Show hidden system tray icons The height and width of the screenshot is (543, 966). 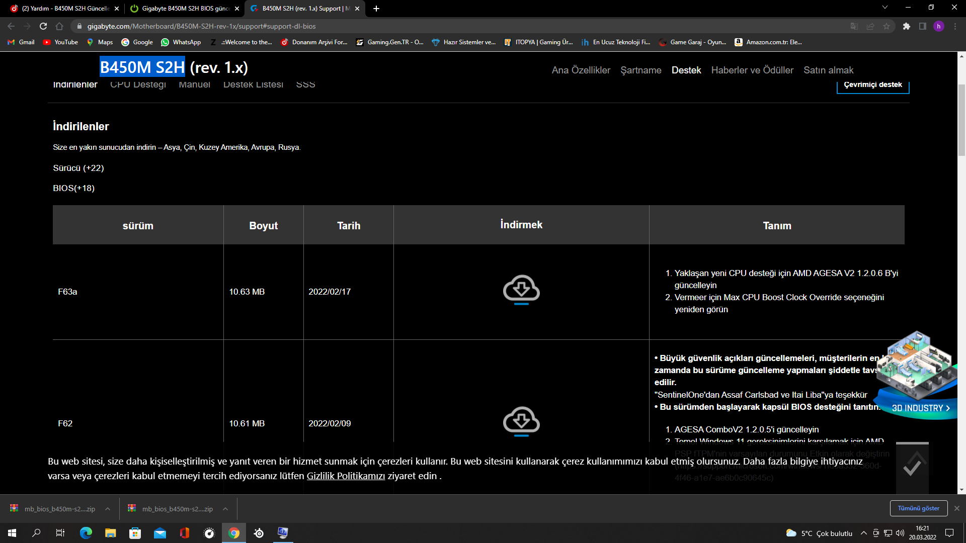(864, 533)
